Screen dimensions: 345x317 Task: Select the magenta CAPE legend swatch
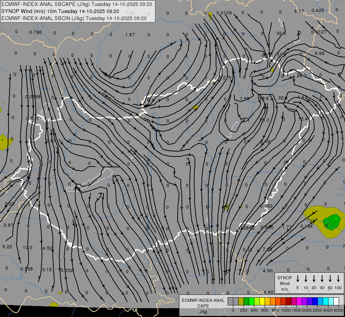299,302
